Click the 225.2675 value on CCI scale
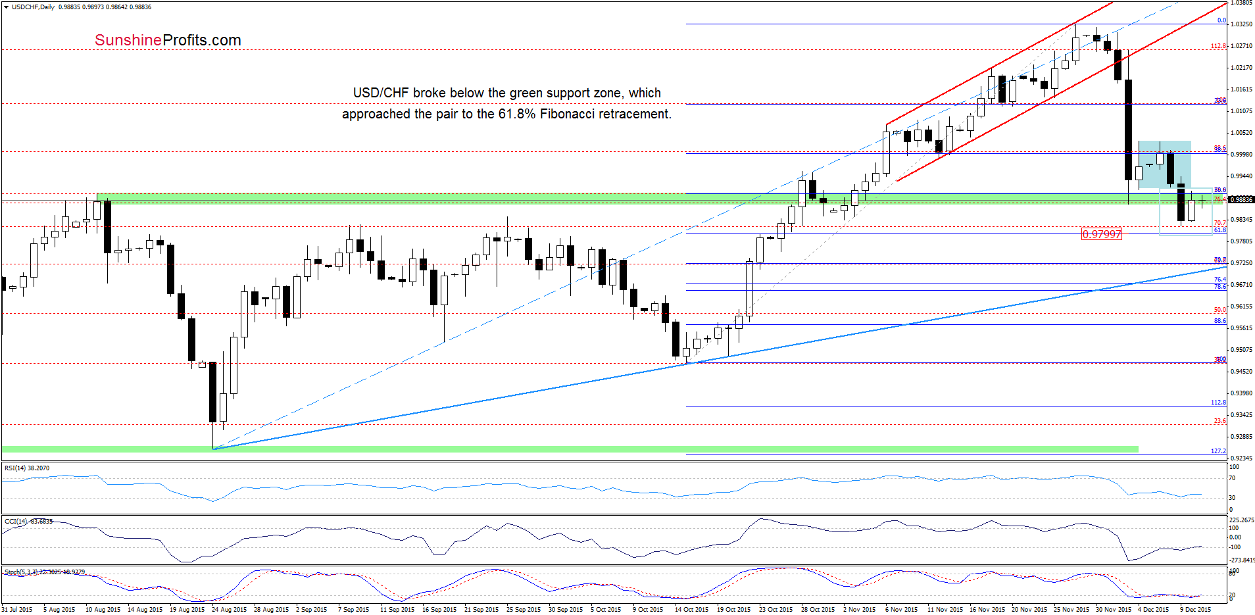Image resolution: width=1255 pixels, height=615 pixels. pyautogui.click(x=1242, y=520)
